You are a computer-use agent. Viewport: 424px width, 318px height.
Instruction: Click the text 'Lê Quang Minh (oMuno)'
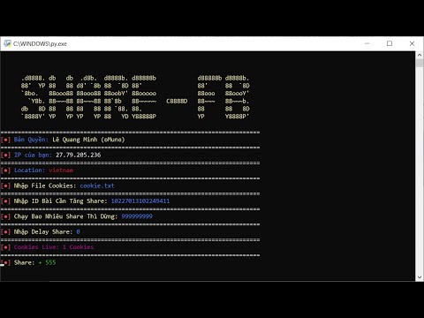pos(88,140)
